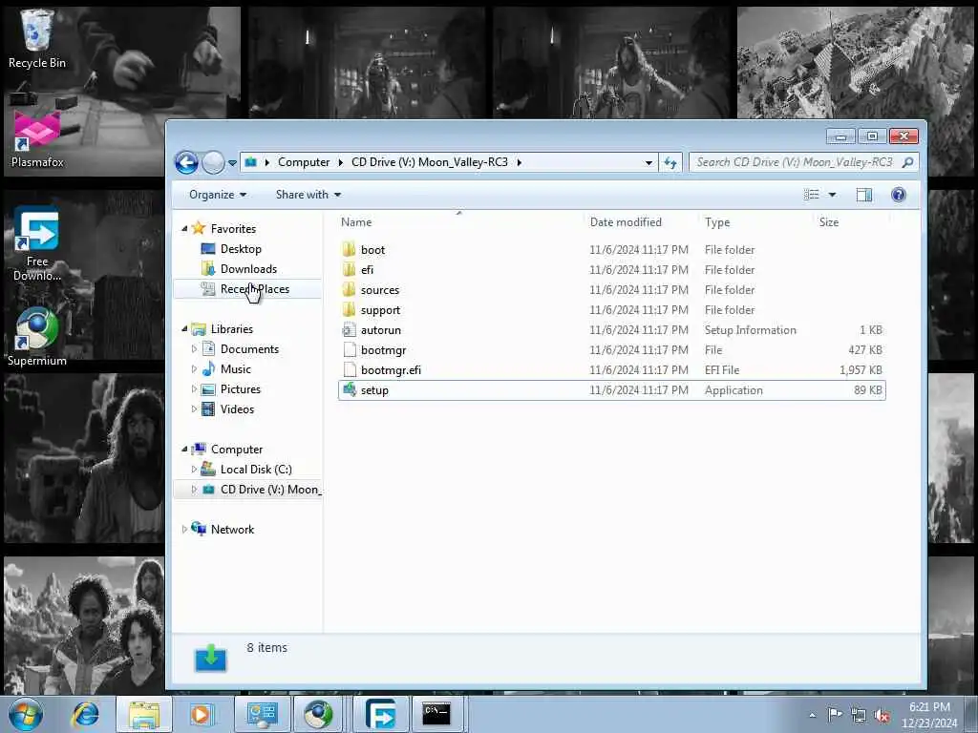Select Local Disk (C:) in tree
This screenshot has height=733, width=978.
(x=256, y=470)
